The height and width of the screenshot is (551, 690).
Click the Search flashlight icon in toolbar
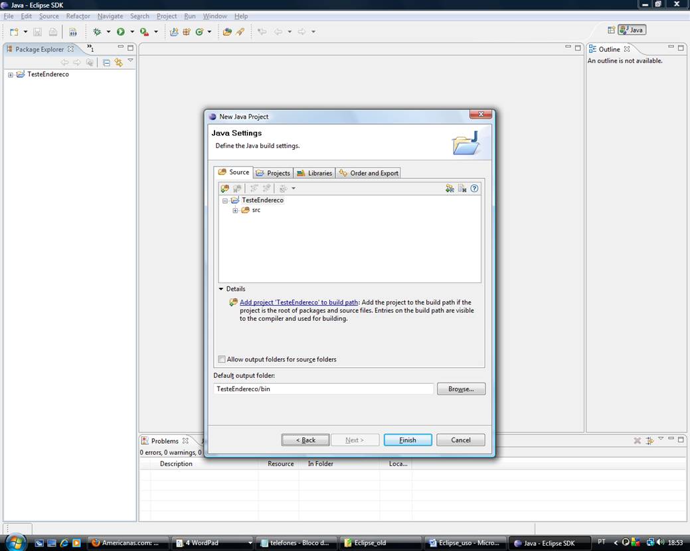tap(240, 32)
